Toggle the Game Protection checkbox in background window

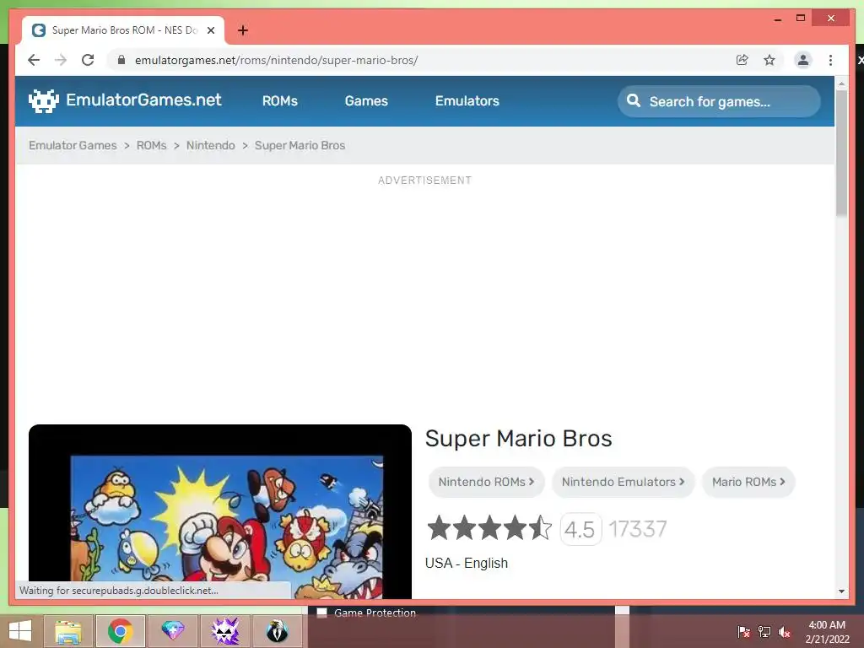pos(321,613)
